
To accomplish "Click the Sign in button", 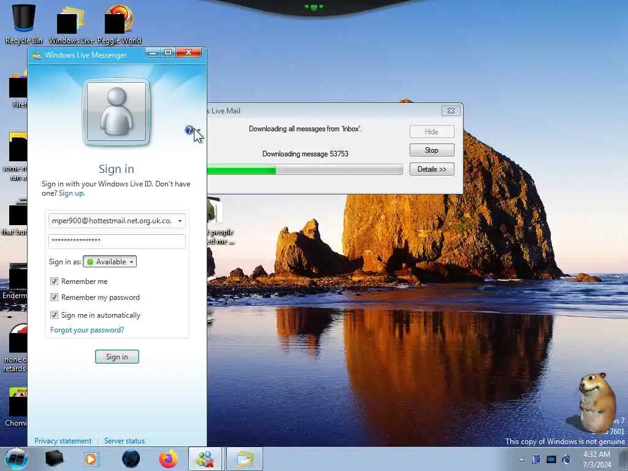I will tap(117, 356).
